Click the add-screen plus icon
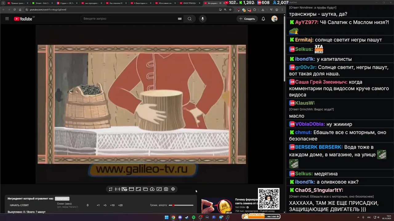This screenshot has width=394, height=221. pos(159,189)
